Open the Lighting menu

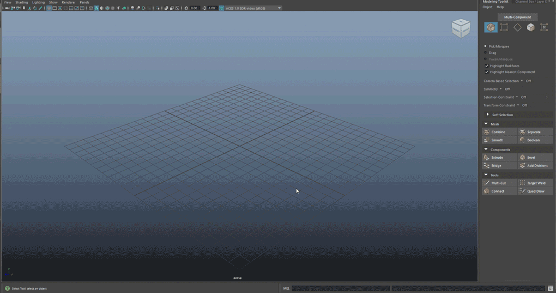tap(38, 2)
